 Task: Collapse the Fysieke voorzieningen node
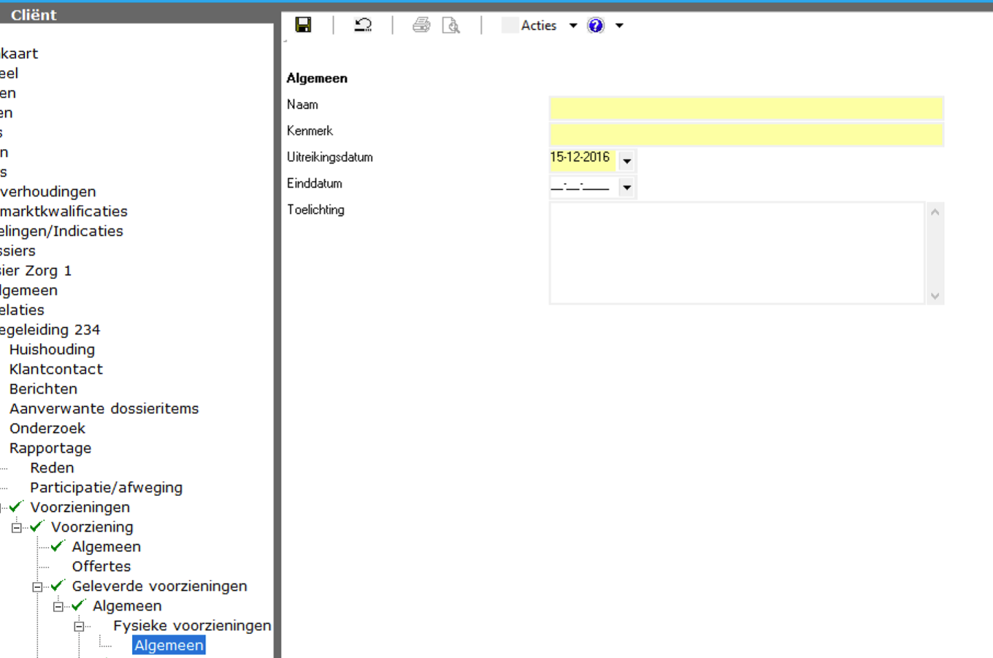(x=79, y=626)
